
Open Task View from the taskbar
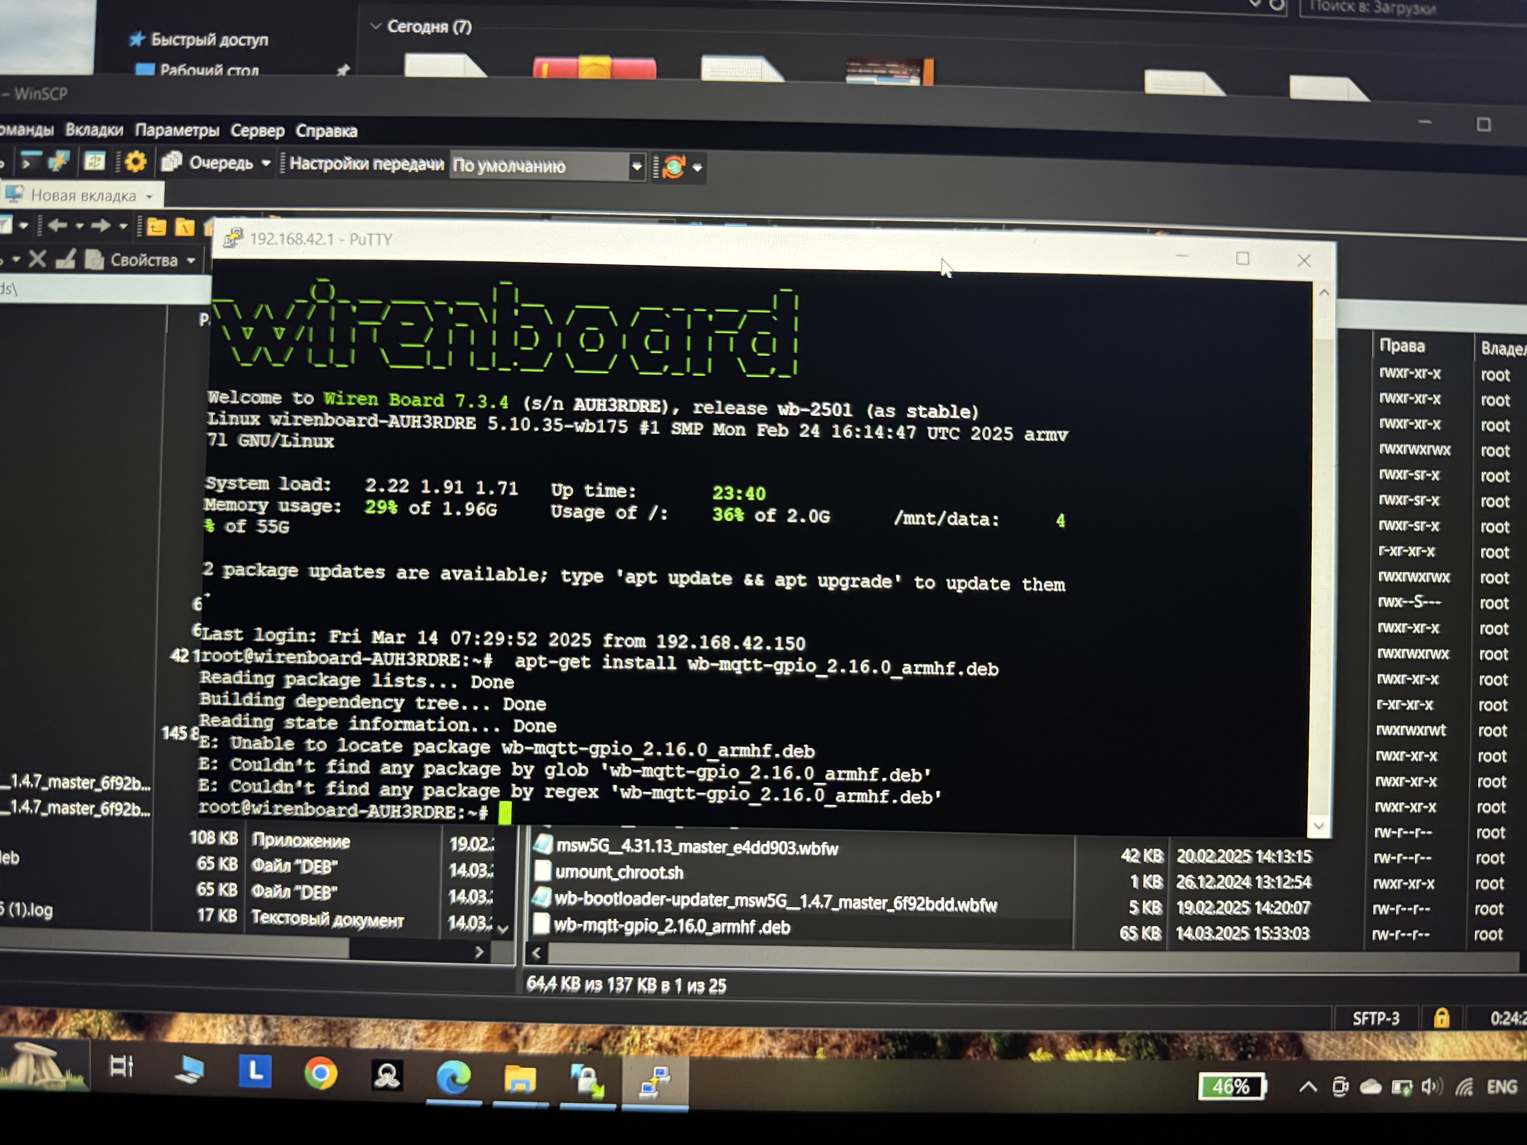(121, 1066)
